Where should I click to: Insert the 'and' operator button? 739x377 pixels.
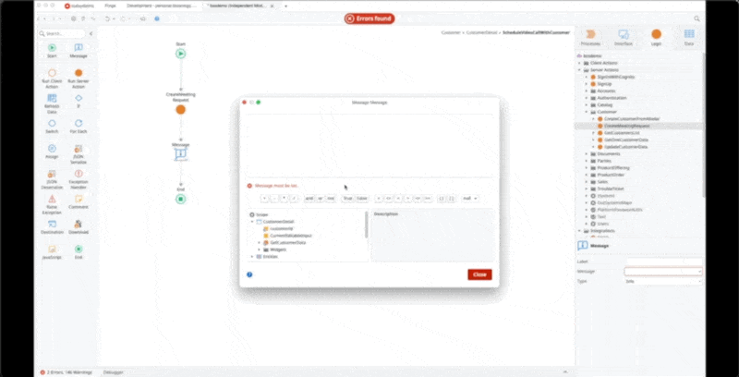click(309, 198)
